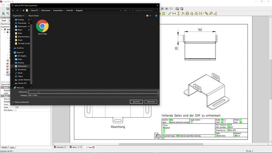Image resolution: width=272 pixels, height=153 pixels.
Task: Click the Speichern button
Action: coord(136,102)
